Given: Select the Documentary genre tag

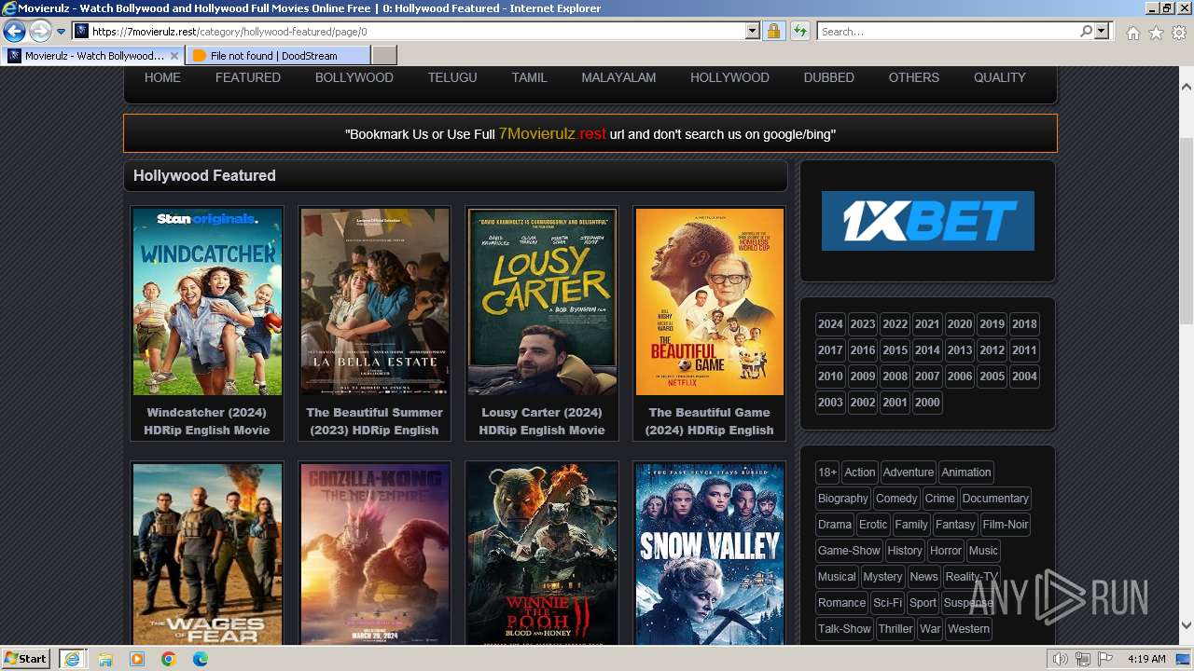Looking at the screenshot, I should (x=995, y=499).
